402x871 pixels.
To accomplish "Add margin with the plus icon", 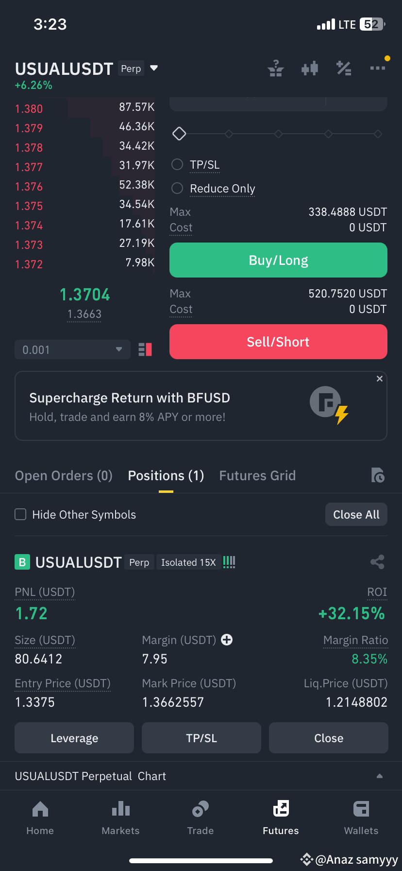I will (227, 640).
